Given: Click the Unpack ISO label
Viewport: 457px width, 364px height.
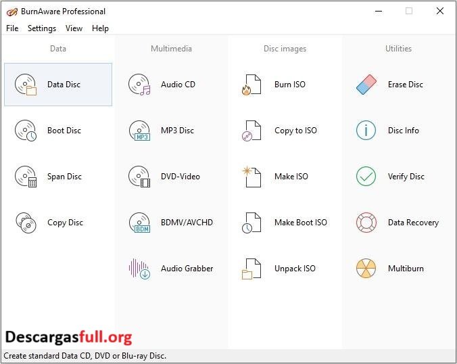Looking at the screenshot, I should (295, 269).
